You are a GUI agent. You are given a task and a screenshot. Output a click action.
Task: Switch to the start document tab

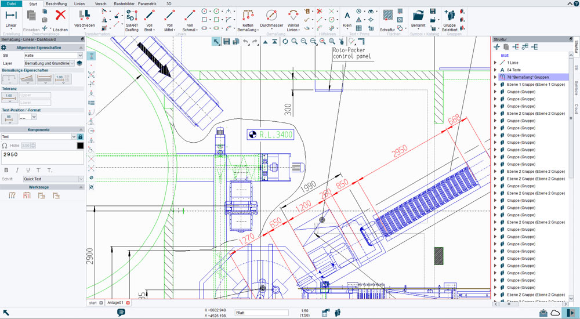93,303
